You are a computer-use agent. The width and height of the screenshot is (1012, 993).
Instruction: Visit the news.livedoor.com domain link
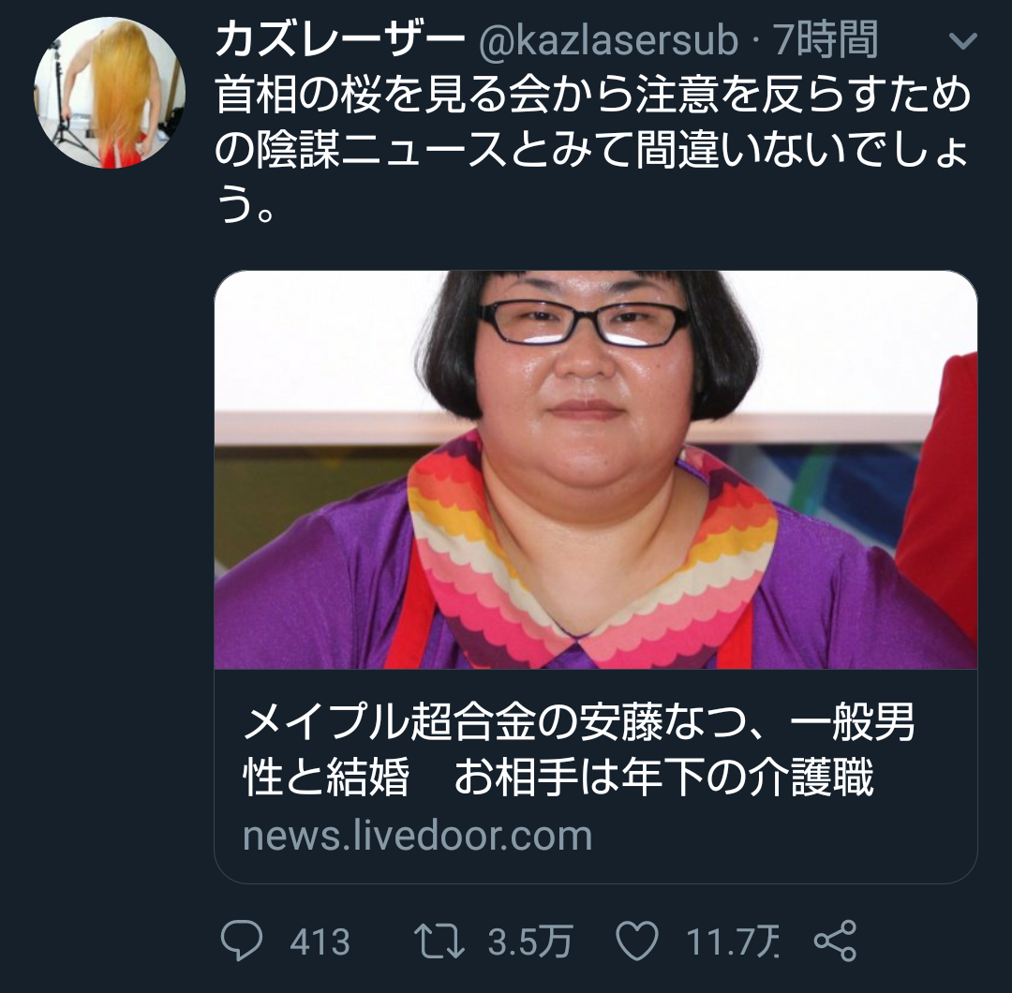pos(417,835)
